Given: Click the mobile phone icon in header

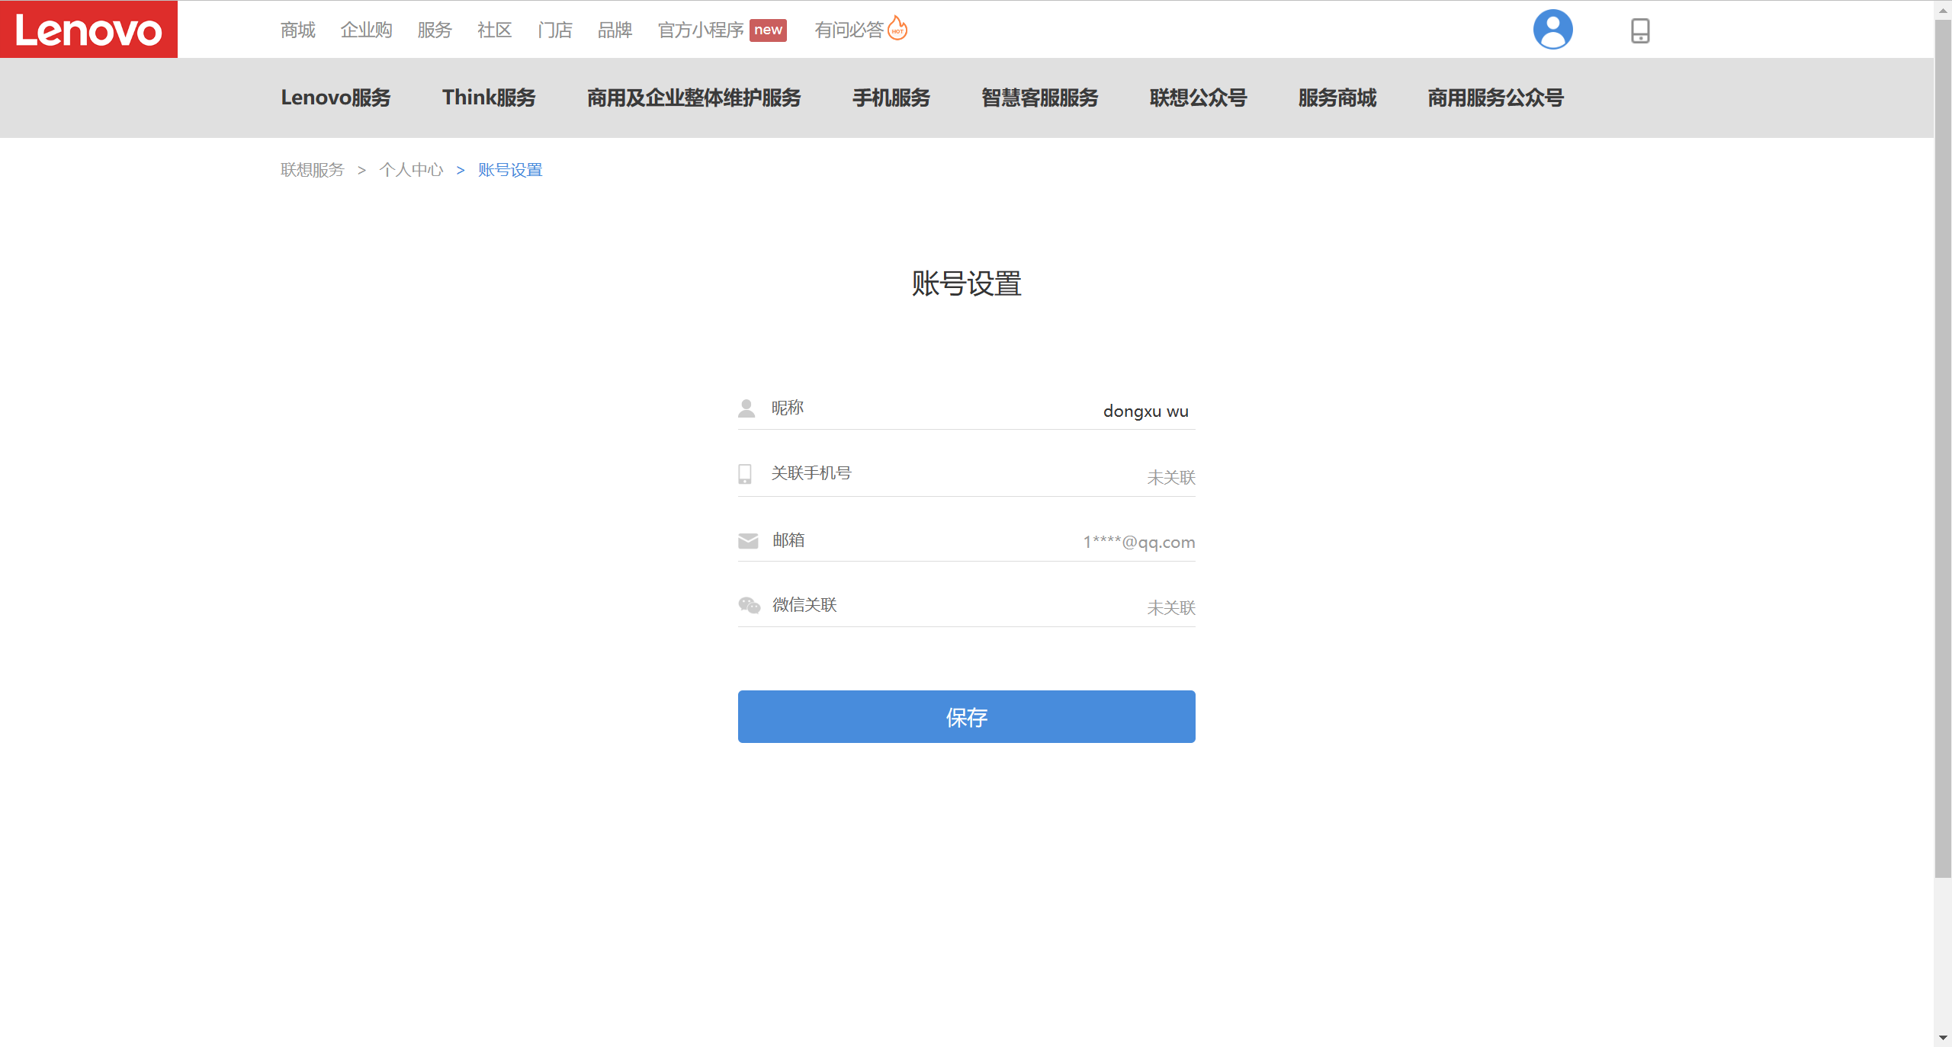Looking at the screenshot, I should [x=1640, y=30].
